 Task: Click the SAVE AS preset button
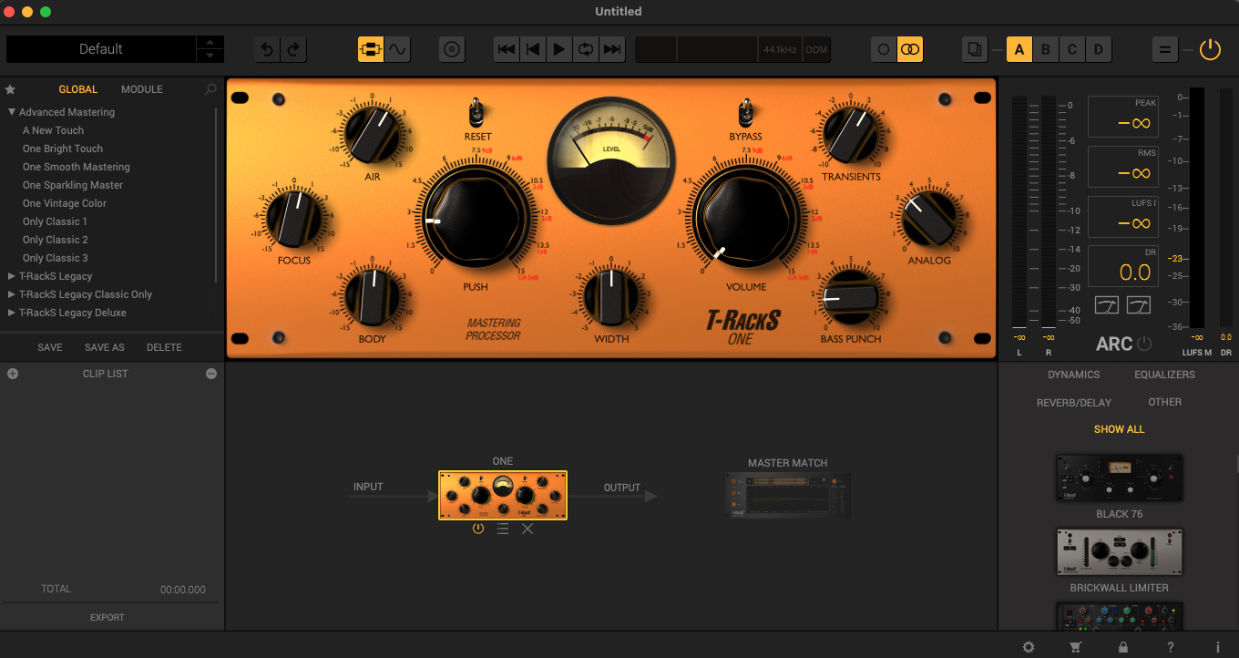pos(105,347)
